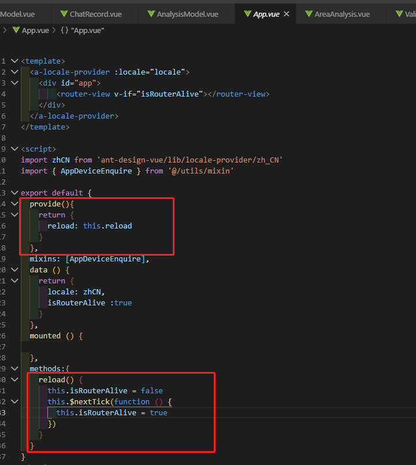Screen dimensions: 416x465
Task: Collapse the $nextTick function fold arrow
Action: click(x=14, y=401)
